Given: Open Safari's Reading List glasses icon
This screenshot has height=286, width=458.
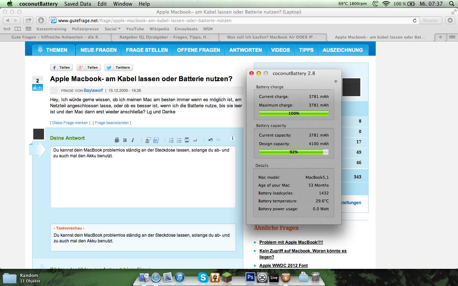Looking at the screenshot, I should 7,29.
